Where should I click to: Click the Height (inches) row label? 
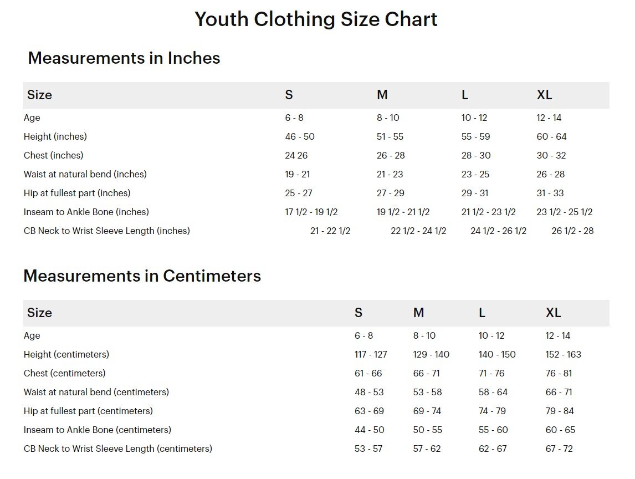55,137
